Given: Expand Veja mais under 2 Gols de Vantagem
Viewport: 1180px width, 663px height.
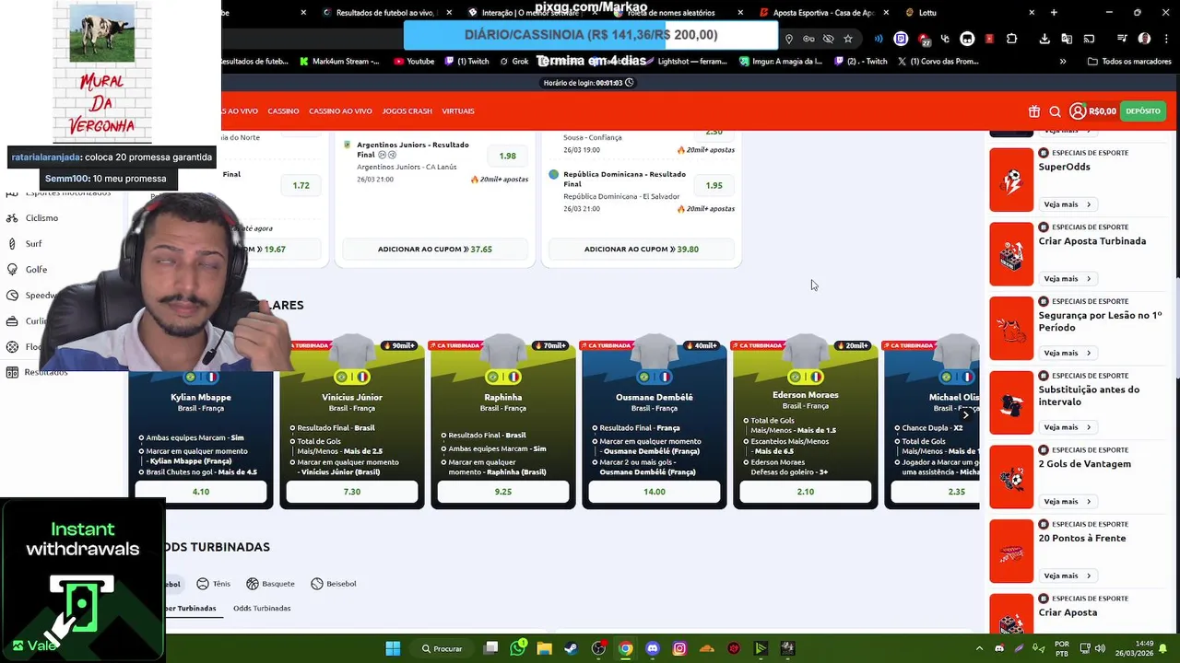Looking at the screenshot, I should (x=1068, y=502).
